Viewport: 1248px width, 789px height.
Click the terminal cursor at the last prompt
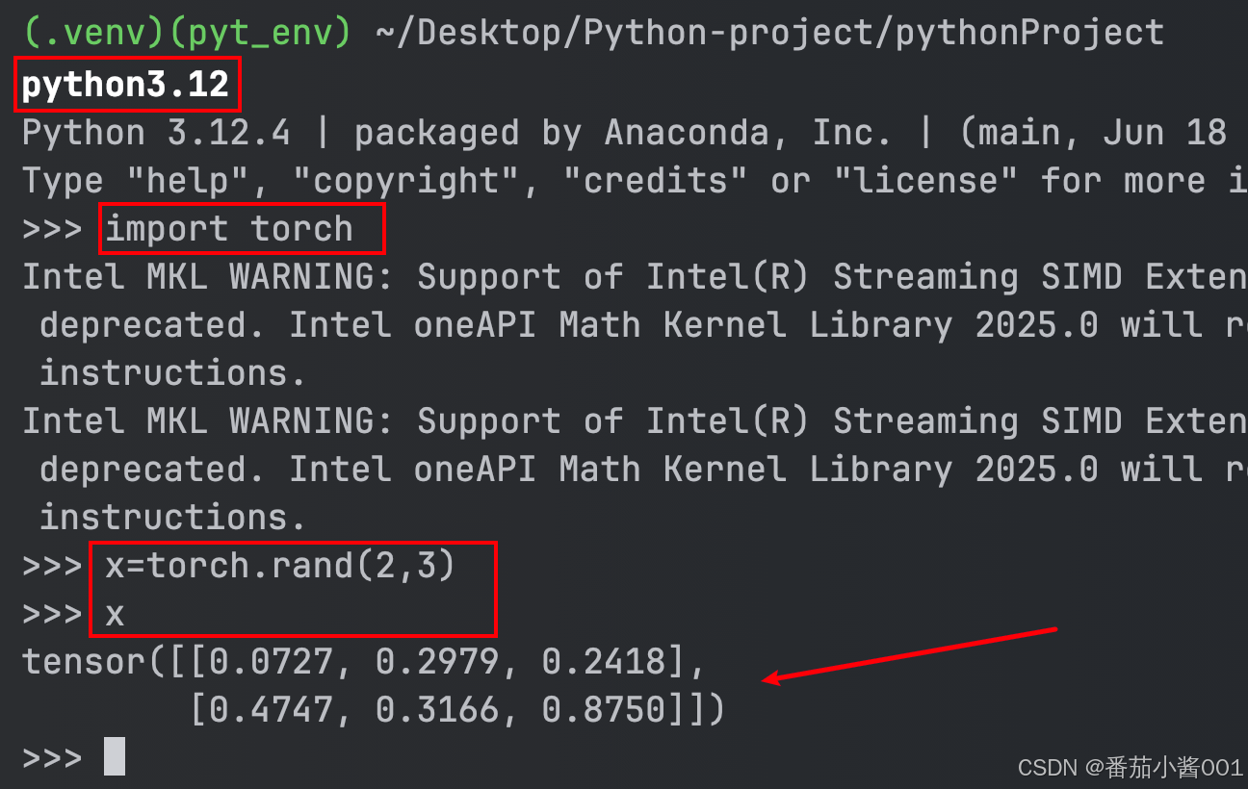(x=115, y=756)
